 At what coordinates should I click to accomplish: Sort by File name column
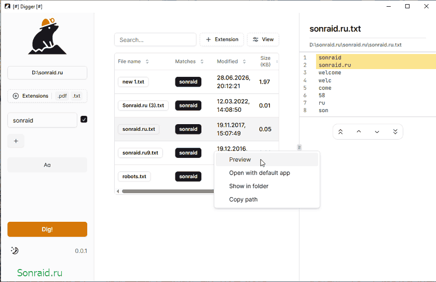(x=133, y=61)
